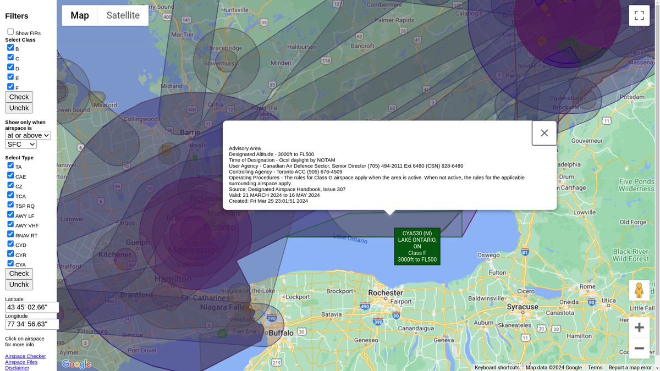Toggle Show FIRs checkbox
Image resolution: width=660 pixels, height=371 pixels.
click(10, 32)
